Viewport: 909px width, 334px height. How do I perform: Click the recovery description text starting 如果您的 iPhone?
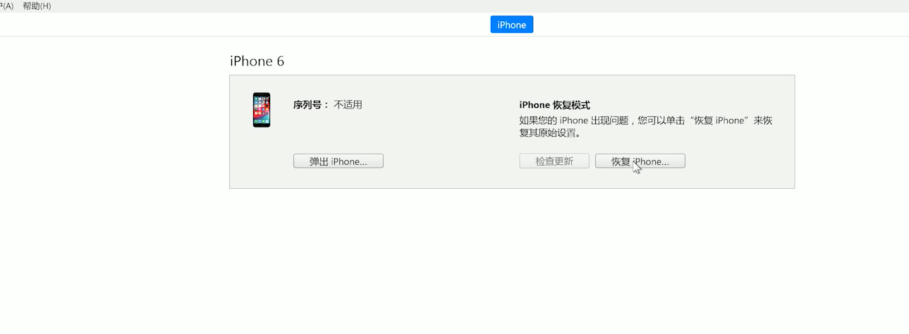tap(646, 126)
